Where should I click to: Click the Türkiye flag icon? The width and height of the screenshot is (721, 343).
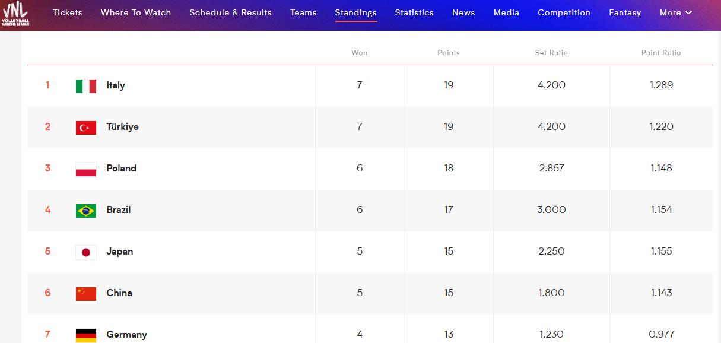tap(86, 128)
